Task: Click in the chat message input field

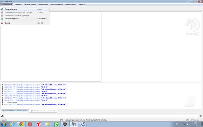Action: click(101, 116)
